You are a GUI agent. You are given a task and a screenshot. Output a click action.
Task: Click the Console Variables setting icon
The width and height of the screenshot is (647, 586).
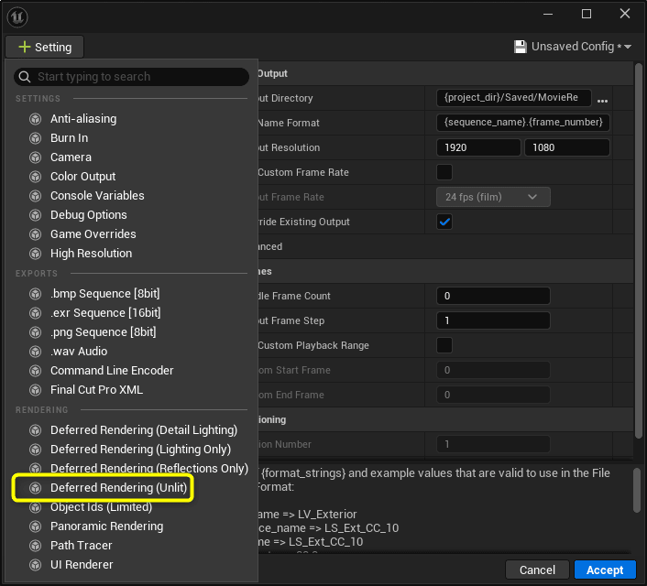pyautogui.click(x=36, y=196)
